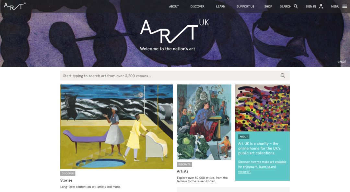Open the About menu item
Image resolution: width=350 pixels, height=192 pixels.
click(x=174, y=6)
